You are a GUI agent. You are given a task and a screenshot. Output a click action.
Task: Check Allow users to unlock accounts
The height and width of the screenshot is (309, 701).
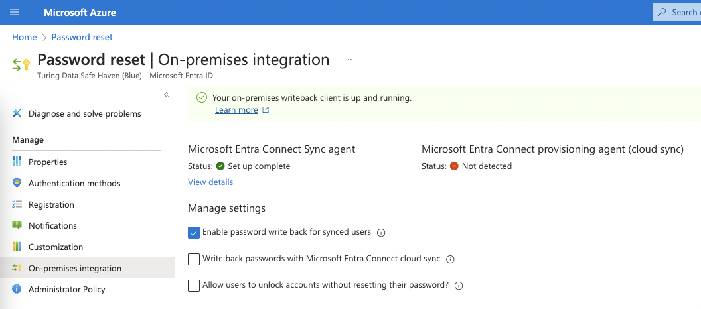point(194,286)
